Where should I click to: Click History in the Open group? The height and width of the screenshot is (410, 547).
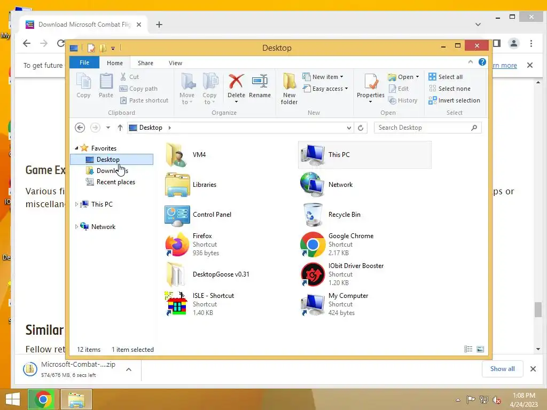click(x=403, y=100)
